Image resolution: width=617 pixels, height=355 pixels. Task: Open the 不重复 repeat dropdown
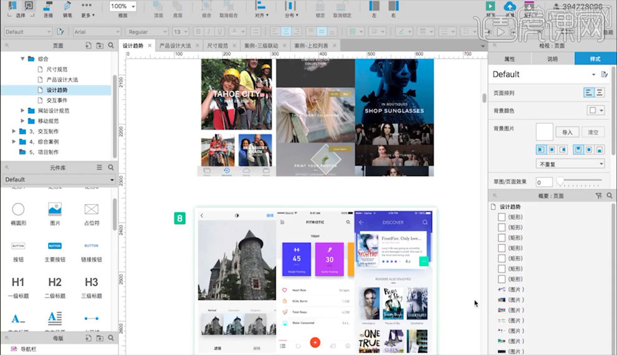[x=570, y=164]
